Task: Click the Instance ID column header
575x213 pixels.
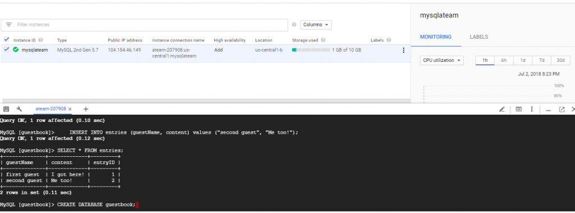Action: coord(25,40)
